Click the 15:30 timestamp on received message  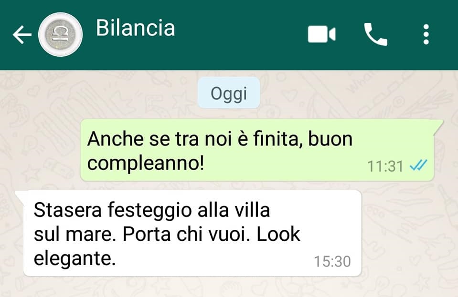click(332, 261)
